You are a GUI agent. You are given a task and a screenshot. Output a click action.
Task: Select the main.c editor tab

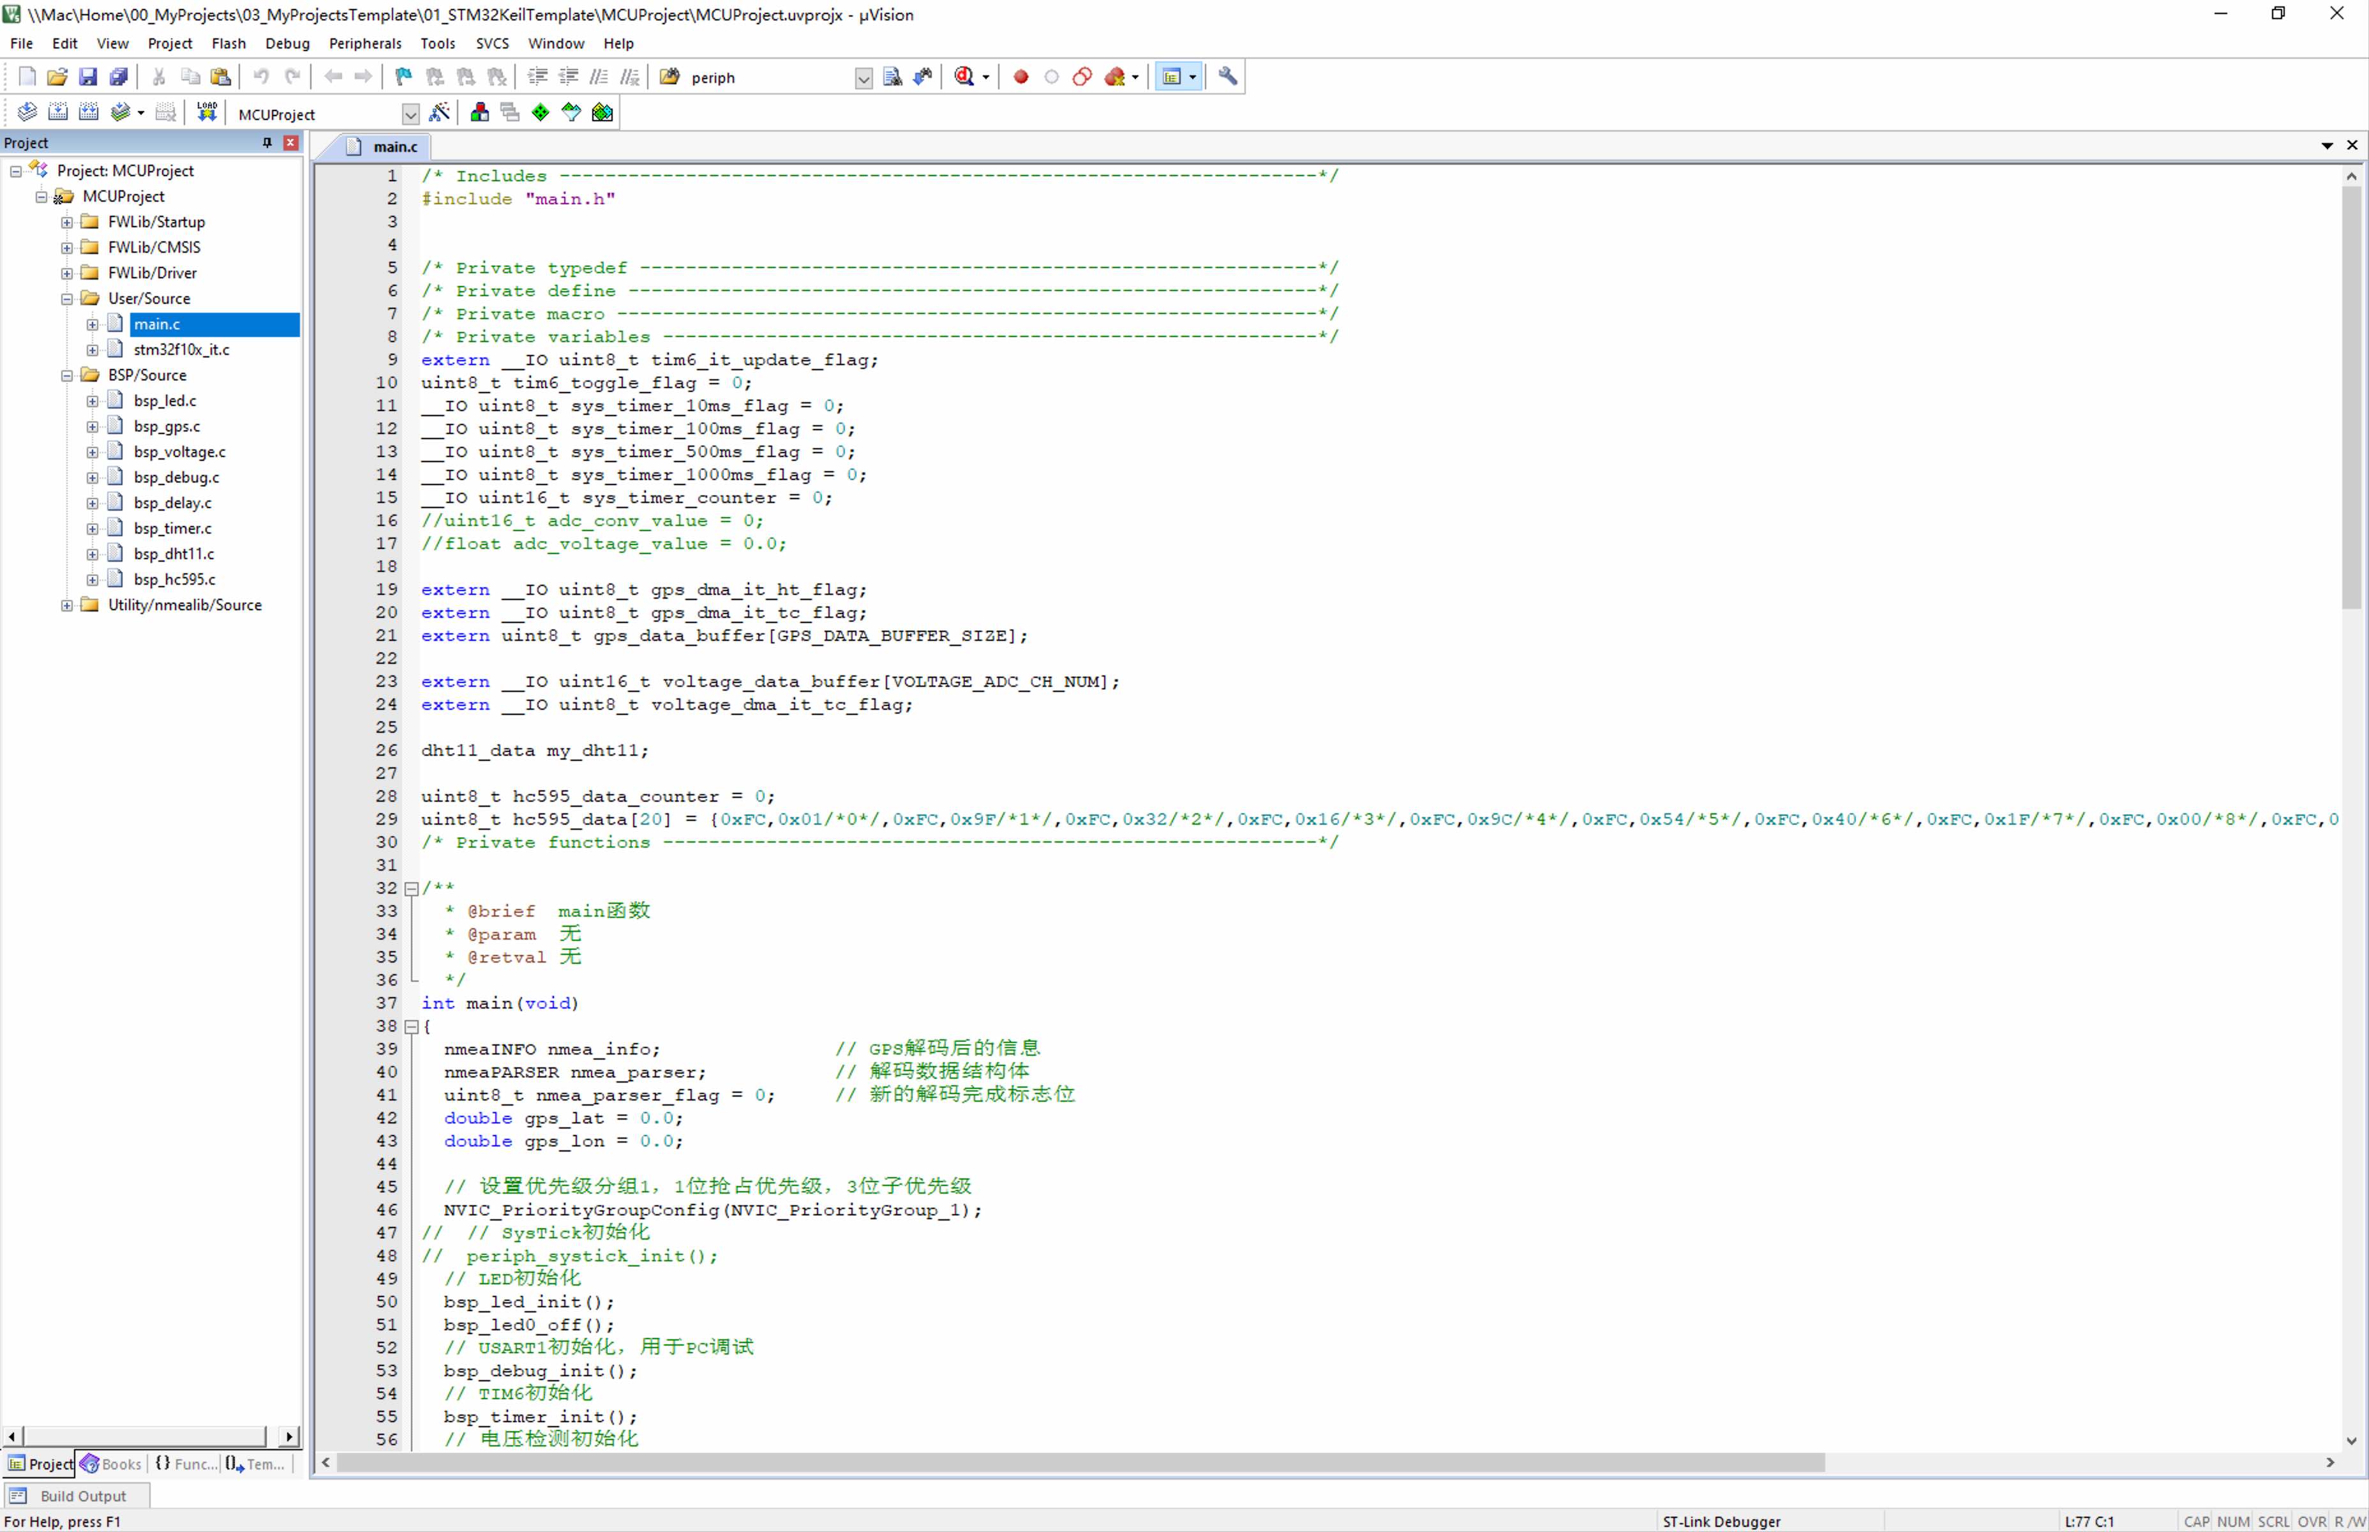382,146
